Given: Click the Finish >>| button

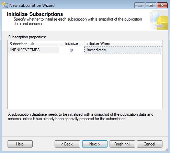Looking at the screenshot, I should coord(122,144).
